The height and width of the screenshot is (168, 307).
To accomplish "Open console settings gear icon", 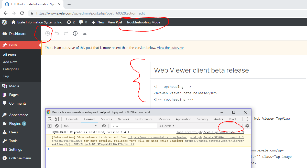I will click(247, 126).
